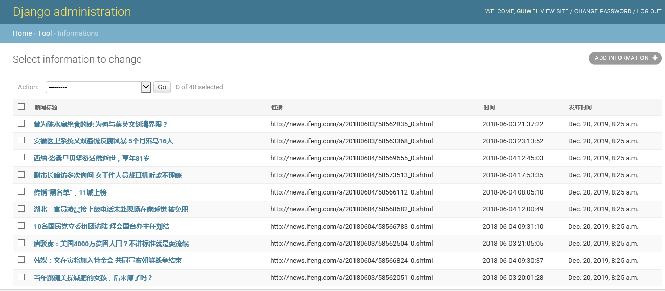Open the CHANGE PASSWORD link

pos(603,11)
